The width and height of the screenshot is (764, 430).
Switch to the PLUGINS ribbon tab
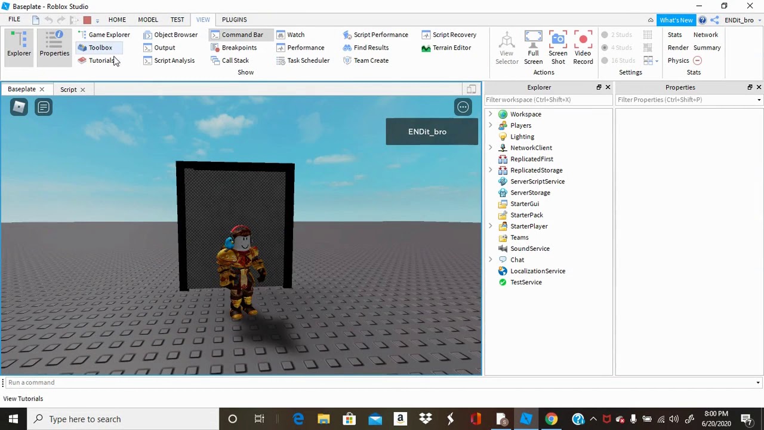[234, 20]
